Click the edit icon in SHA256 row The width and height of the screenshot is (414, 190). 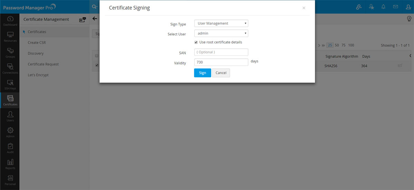pyautogui.click(x=400, y=66)
